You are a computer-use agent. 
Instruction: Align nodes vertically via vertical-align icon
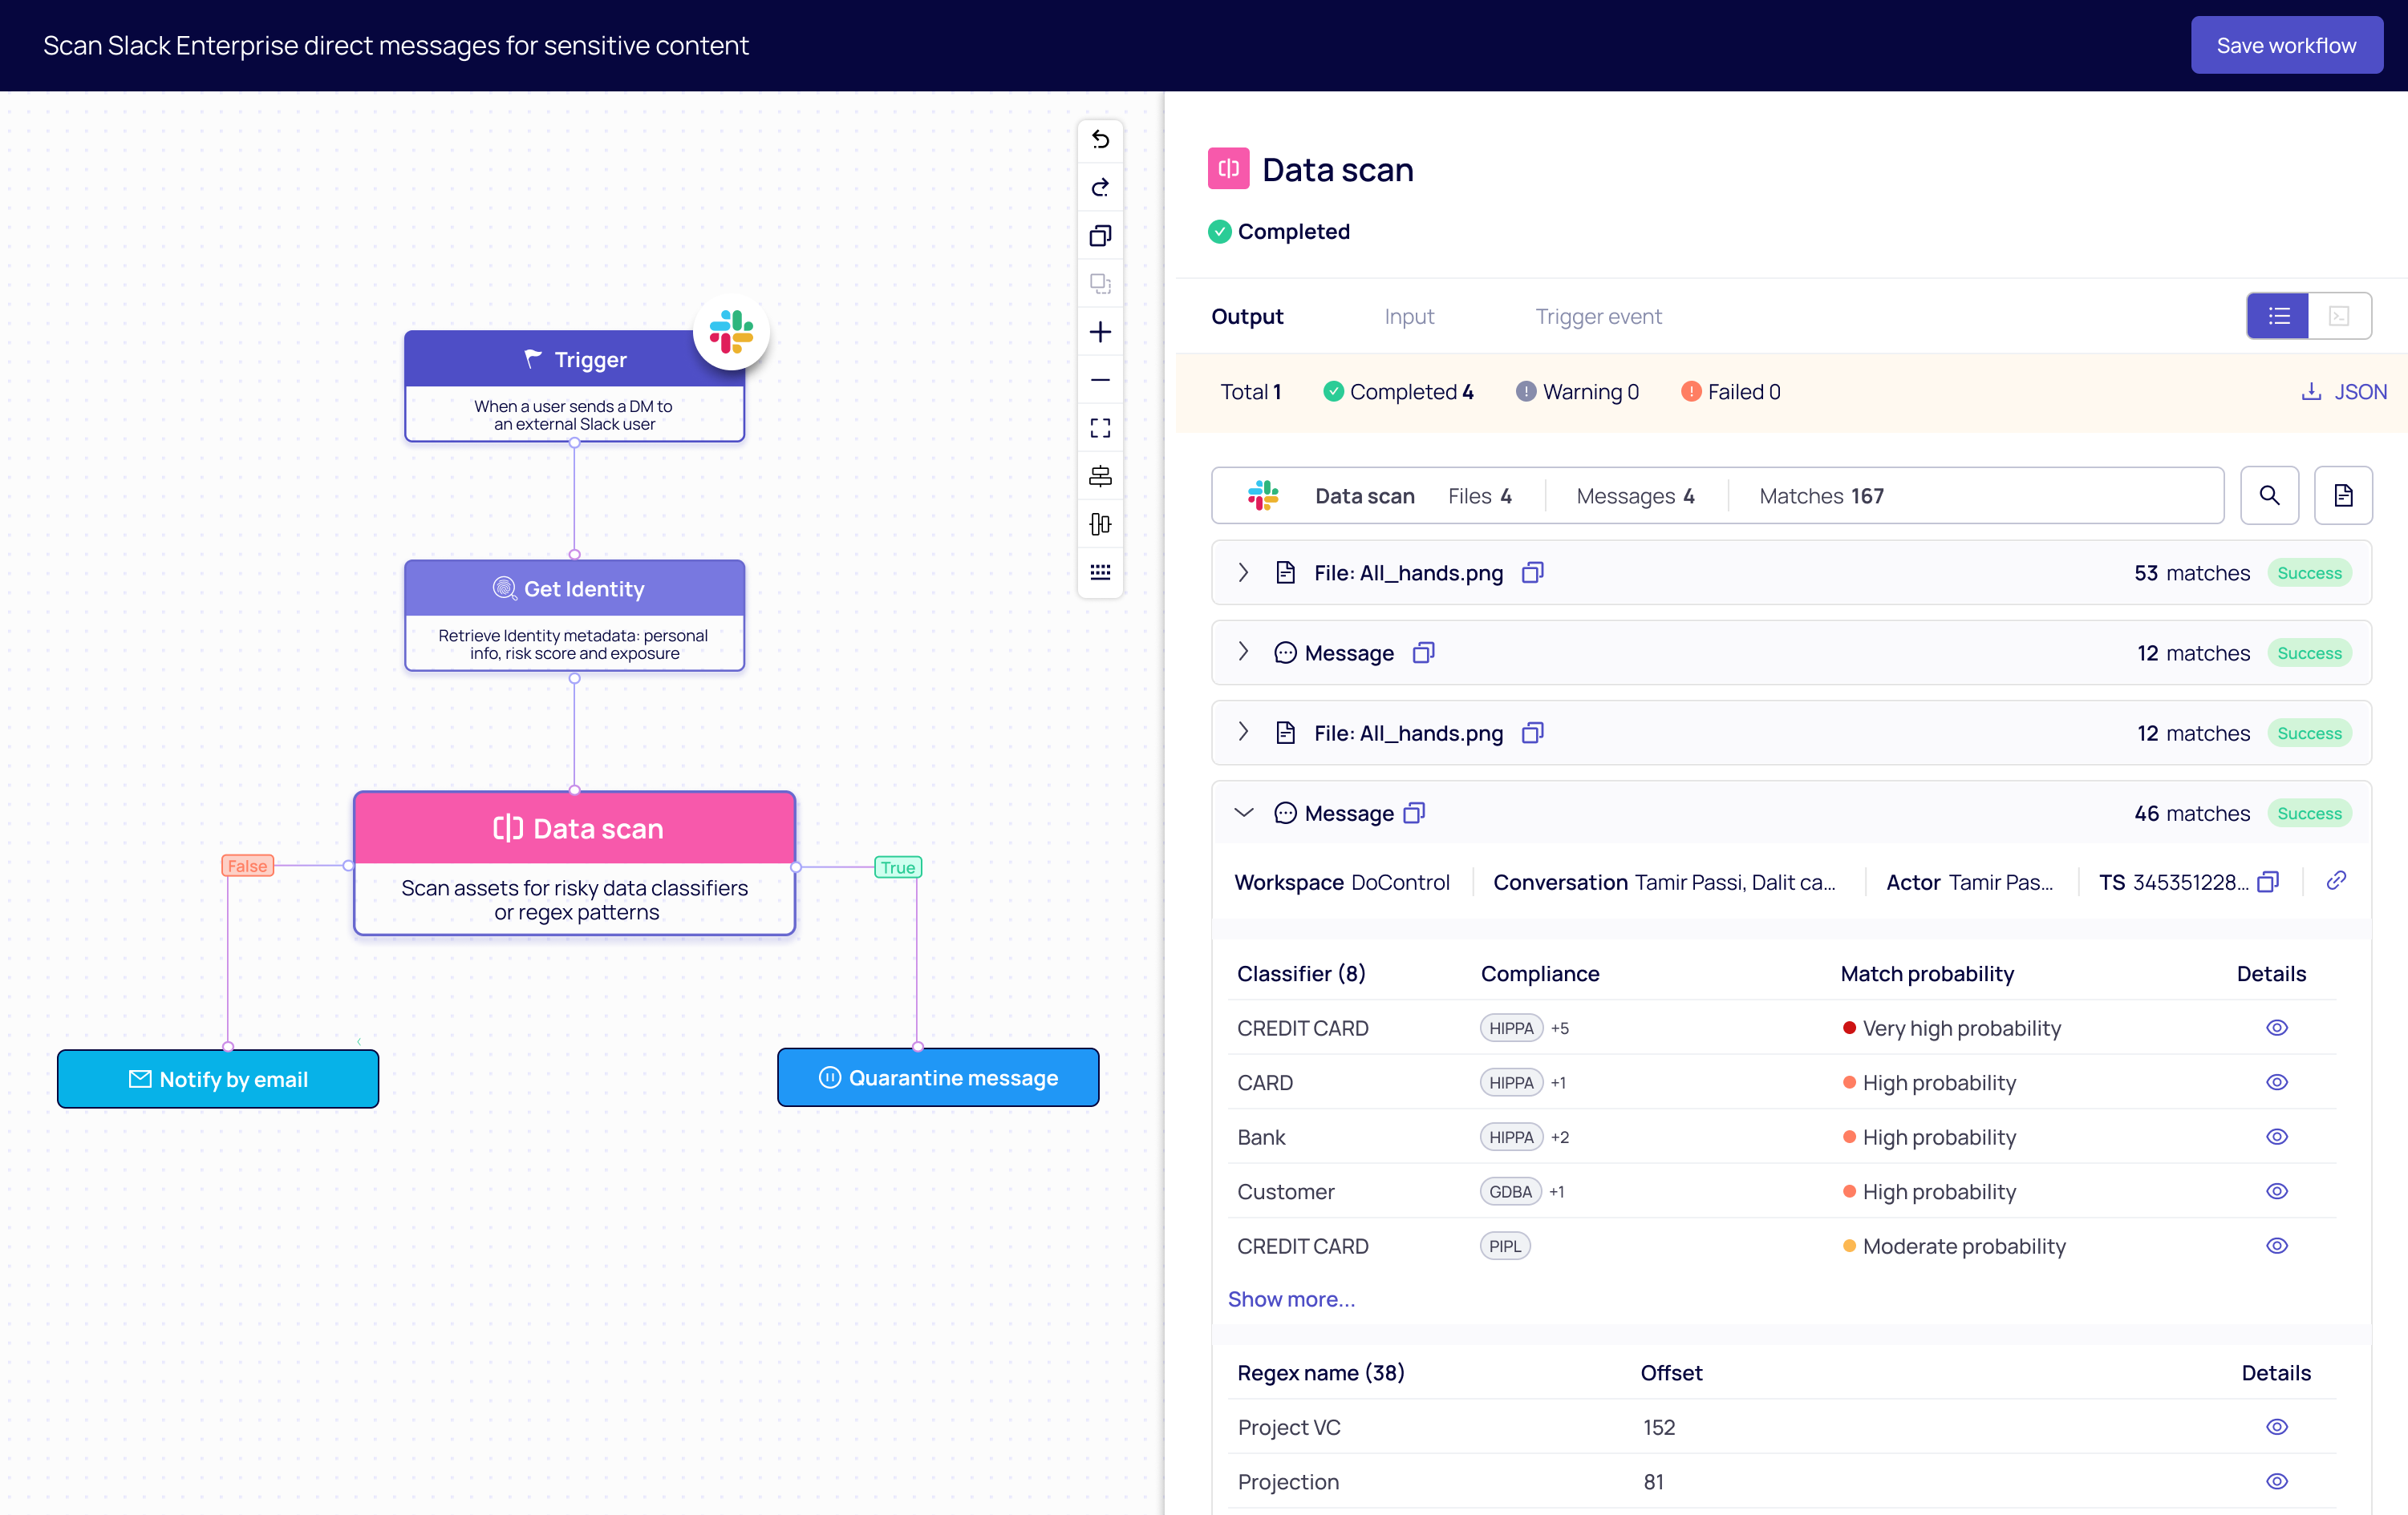(1100, 523)
